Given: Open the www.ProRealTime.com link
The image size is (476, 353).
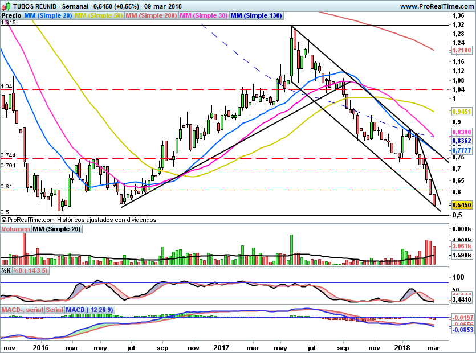Looking at the screenshot, I should (x=436, y=6).
